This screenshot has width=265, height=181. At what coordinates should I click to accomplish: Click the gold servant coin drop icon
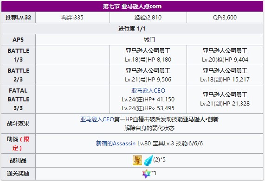tap(137, 160)
